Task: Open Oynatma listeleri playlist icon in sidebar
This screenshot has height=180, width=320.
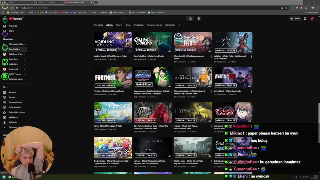Action: [x=4, y=102]
